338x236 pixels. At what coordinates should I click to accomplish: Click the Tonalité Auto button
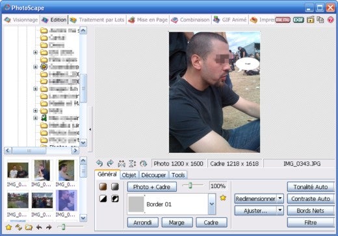click(311, 187)
